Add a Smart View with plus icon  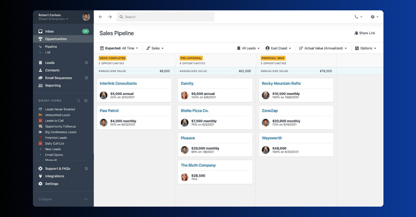[x=86, y=101]
